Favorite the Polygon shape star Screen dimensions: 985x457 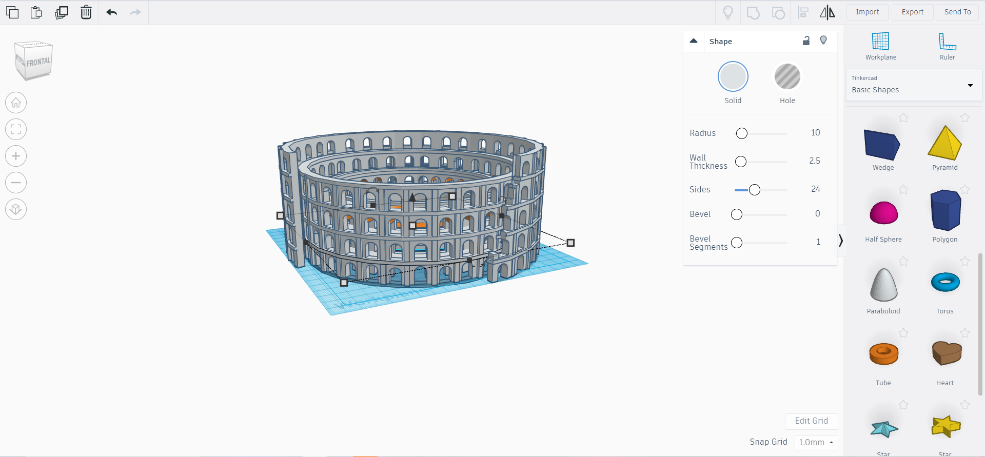[965, 190]
